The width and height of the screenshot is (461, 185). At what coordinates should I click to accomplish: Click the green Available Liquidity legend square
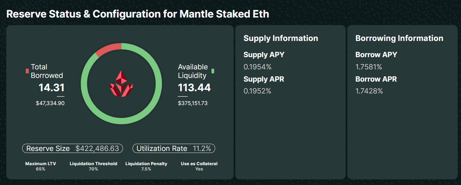point(213,71)
